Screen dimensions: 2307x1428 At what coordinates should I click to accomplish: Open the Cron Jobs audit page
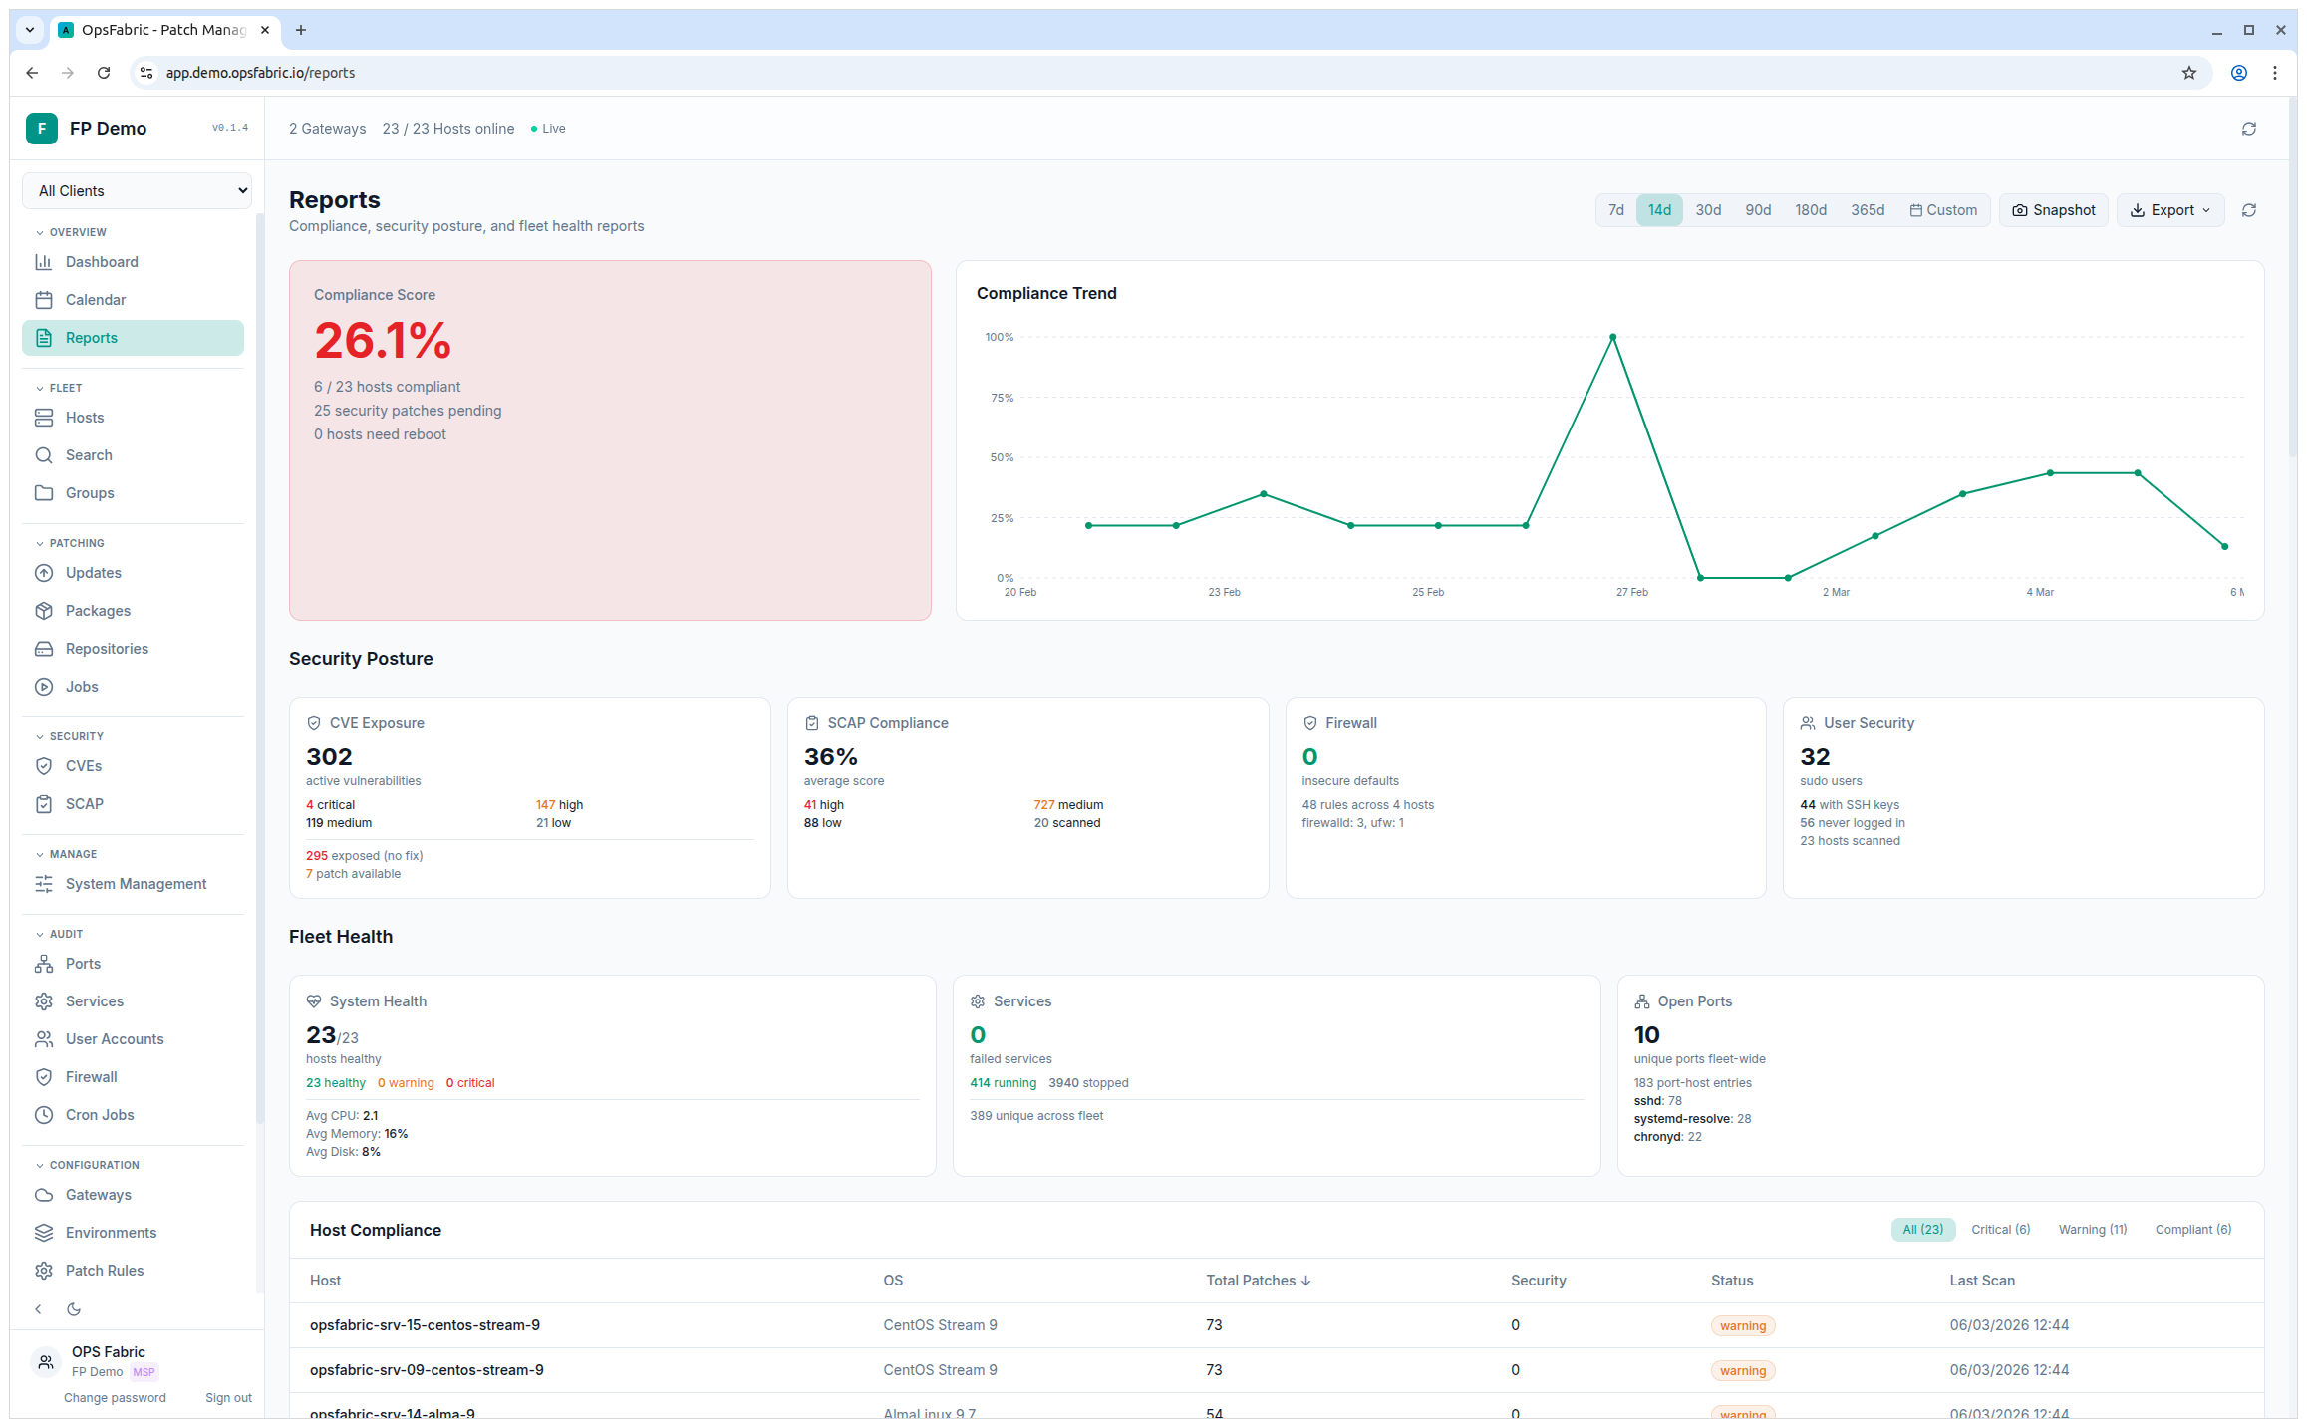point(100,1114)
